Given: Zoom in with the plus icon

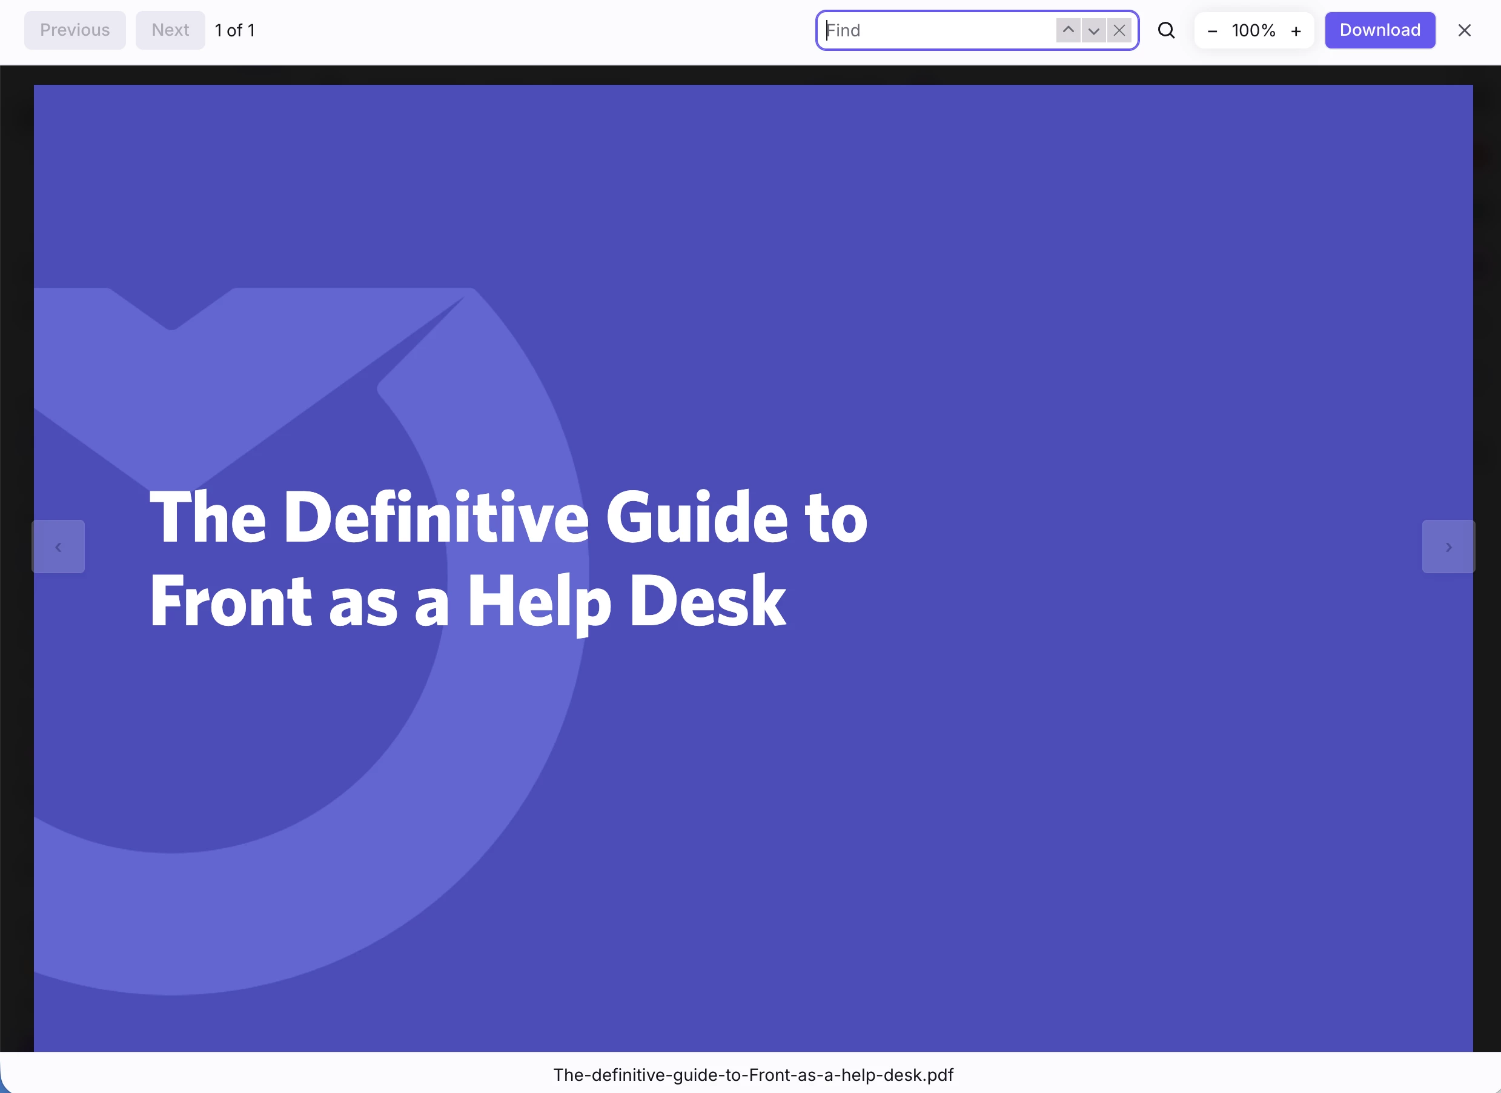Looking at the screenshot, I should [1295, 30].
